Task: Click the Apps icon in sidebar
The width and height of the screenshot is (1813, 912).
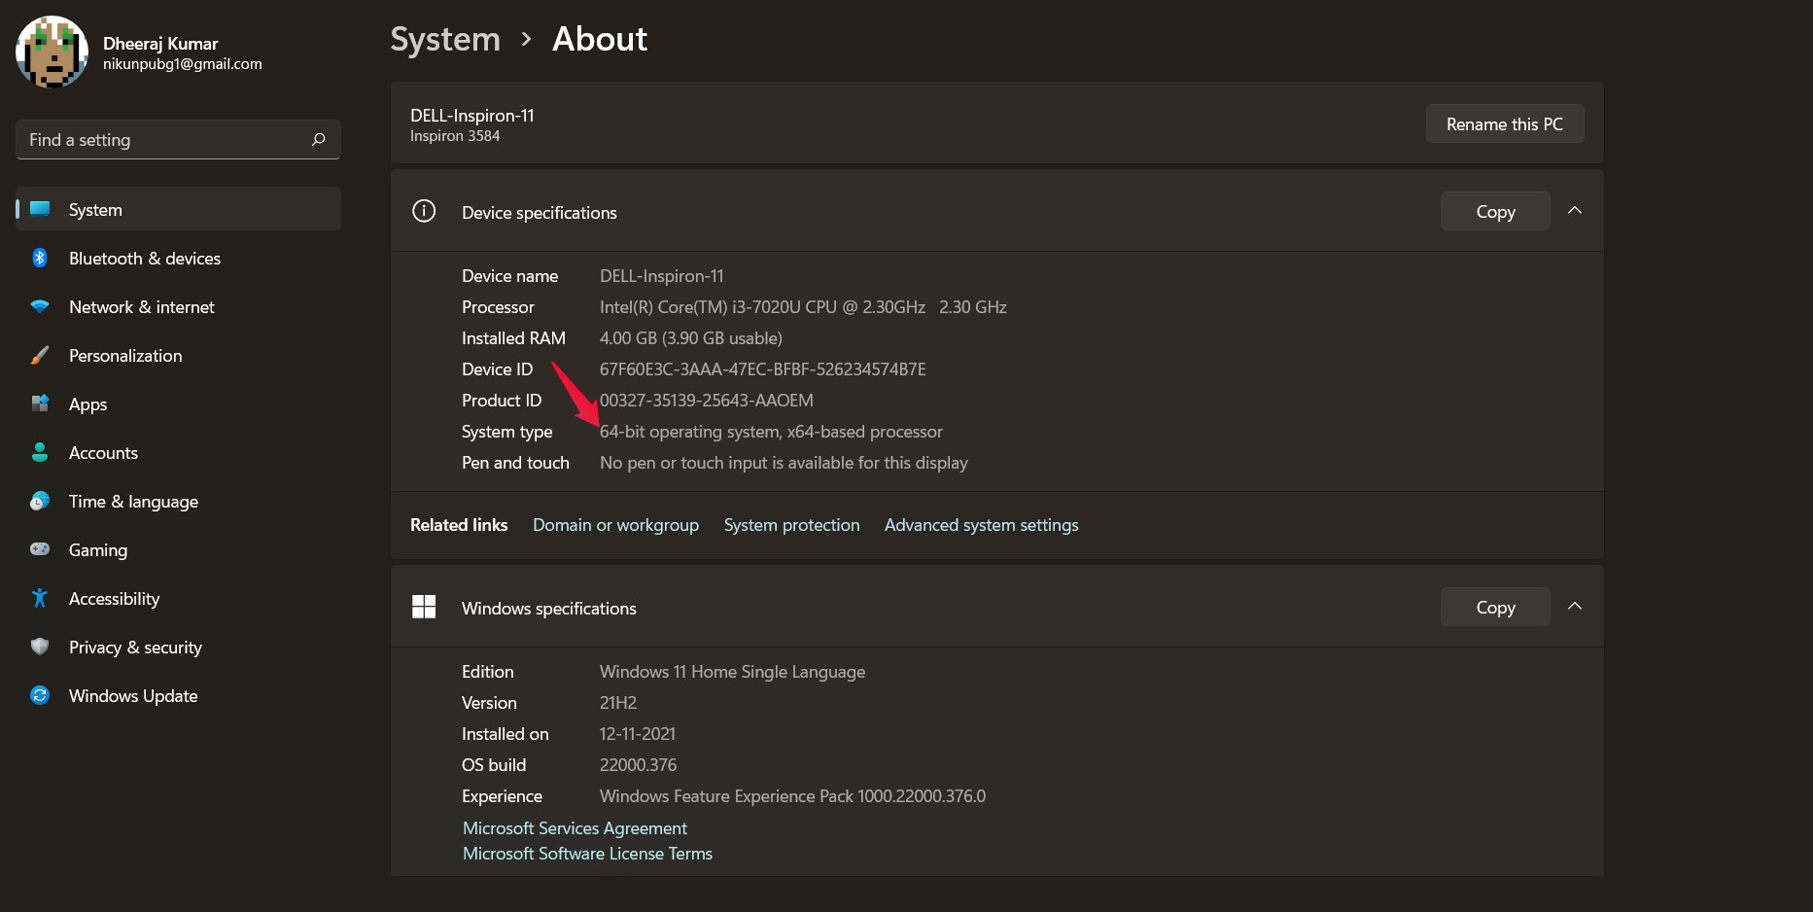Action: (x=40, y=403)
